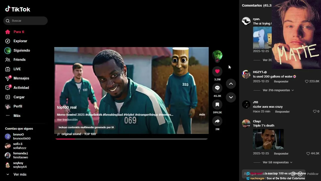
Task: Click the Publicar comment button
Action: pos(313,174)
